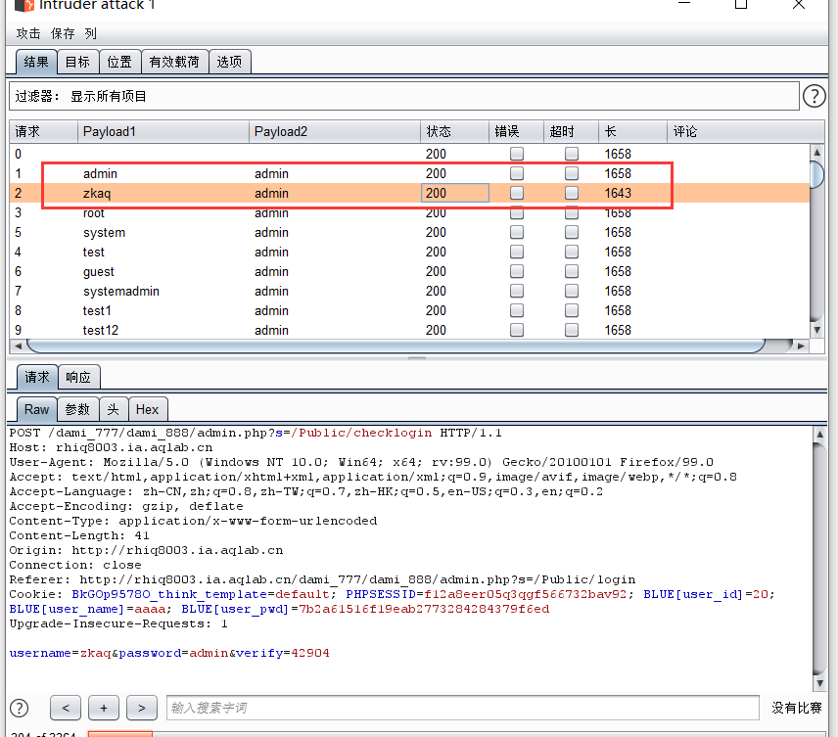Select the test12 payload row
838x737 pixels.
(x=409, y=330)
